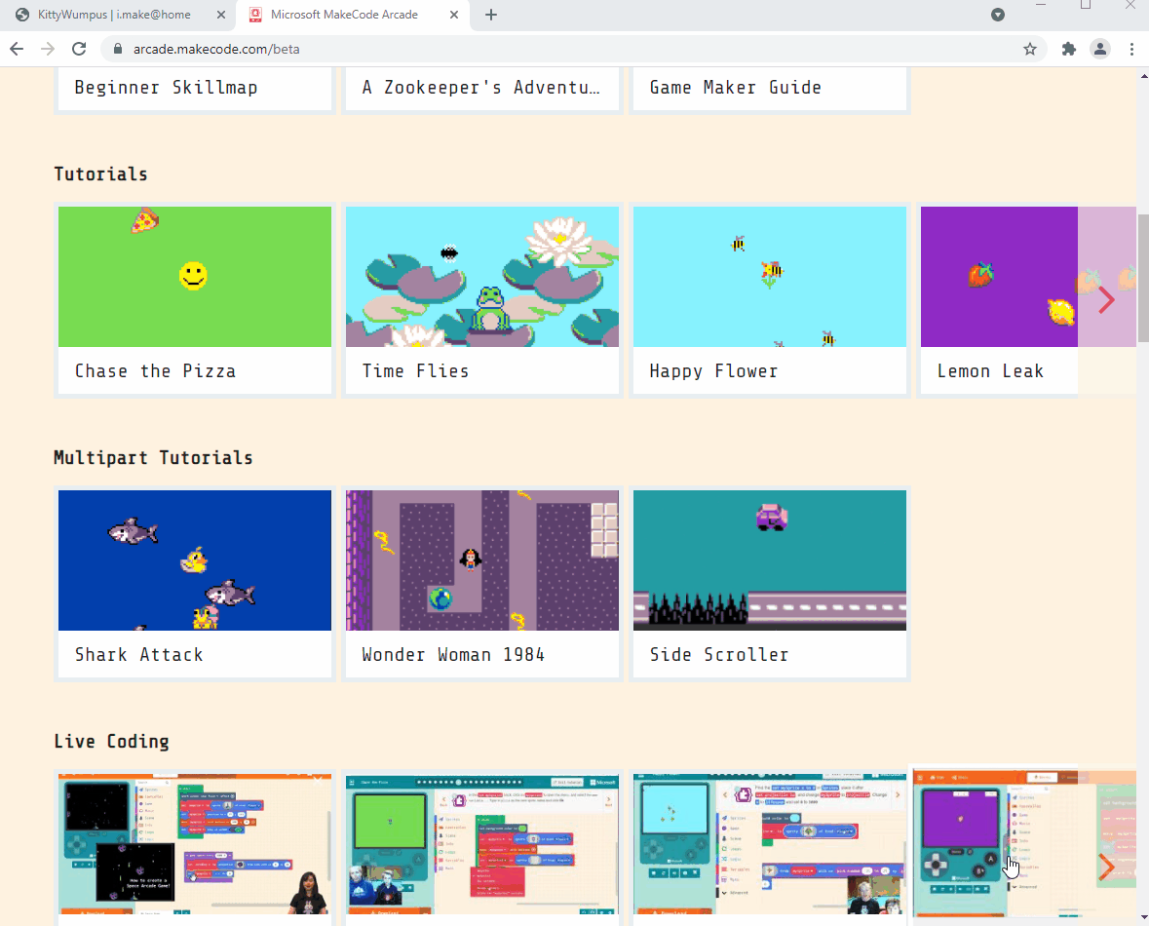The height and width of the screenshot is (926, 1149).
Task: Click the page's vertical scrollbar thumb
Action: point(1143,279)
